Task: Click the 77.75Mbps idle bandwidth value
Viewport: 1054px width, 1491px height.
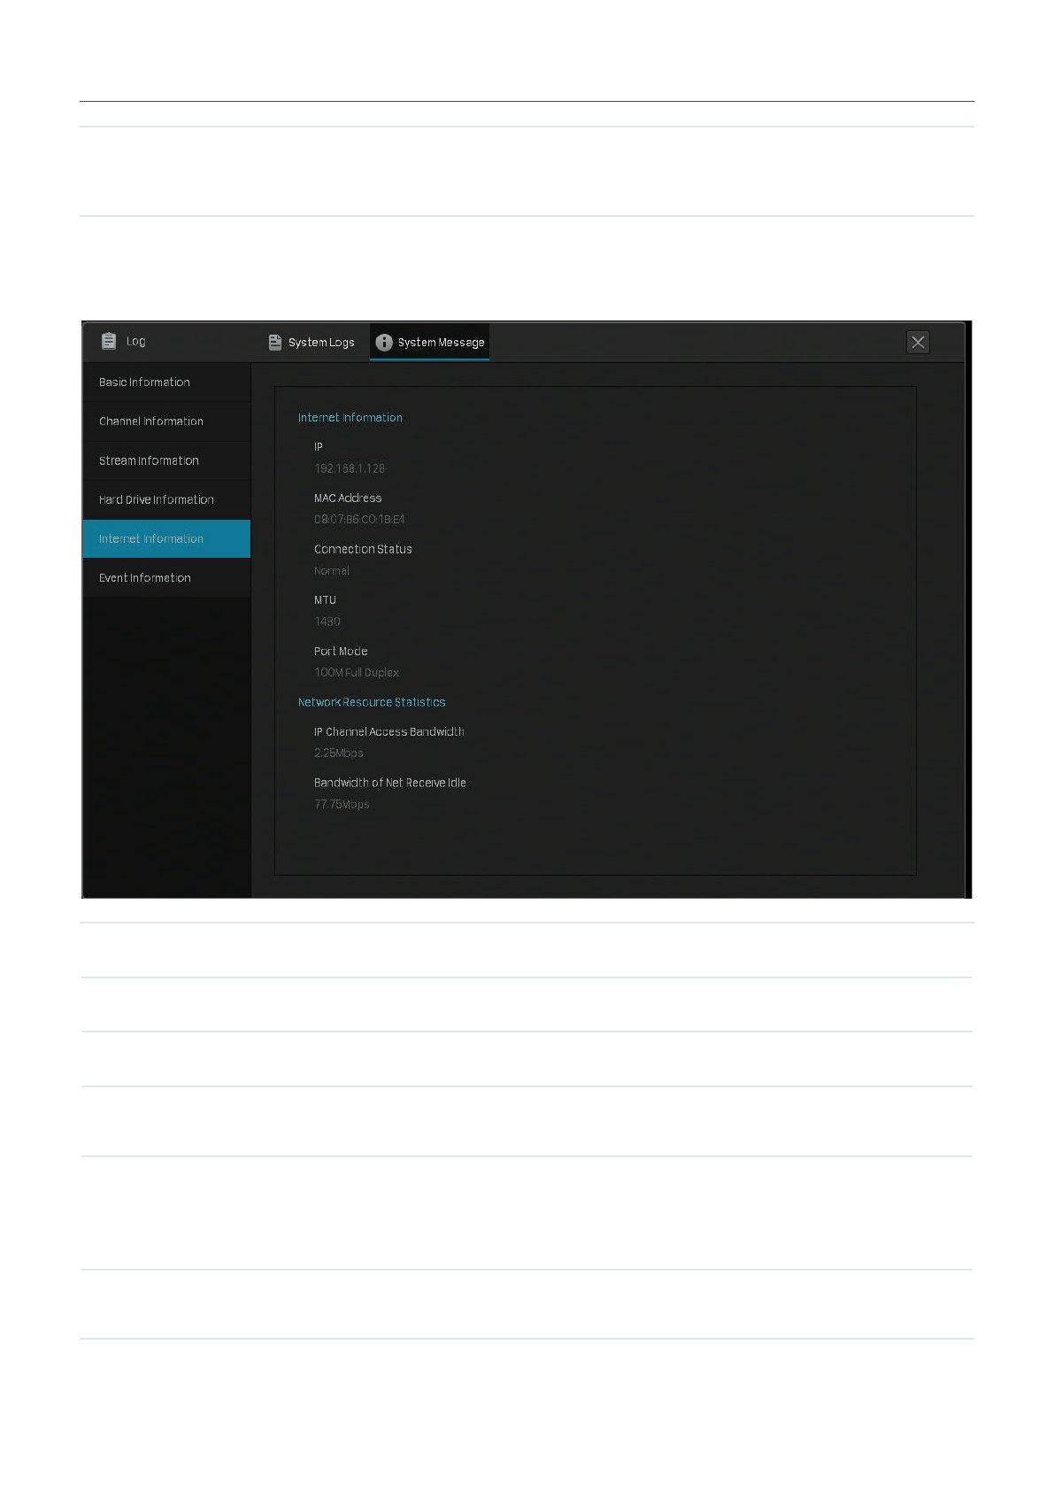Action: pyautogui.click(x=342, y=804)
